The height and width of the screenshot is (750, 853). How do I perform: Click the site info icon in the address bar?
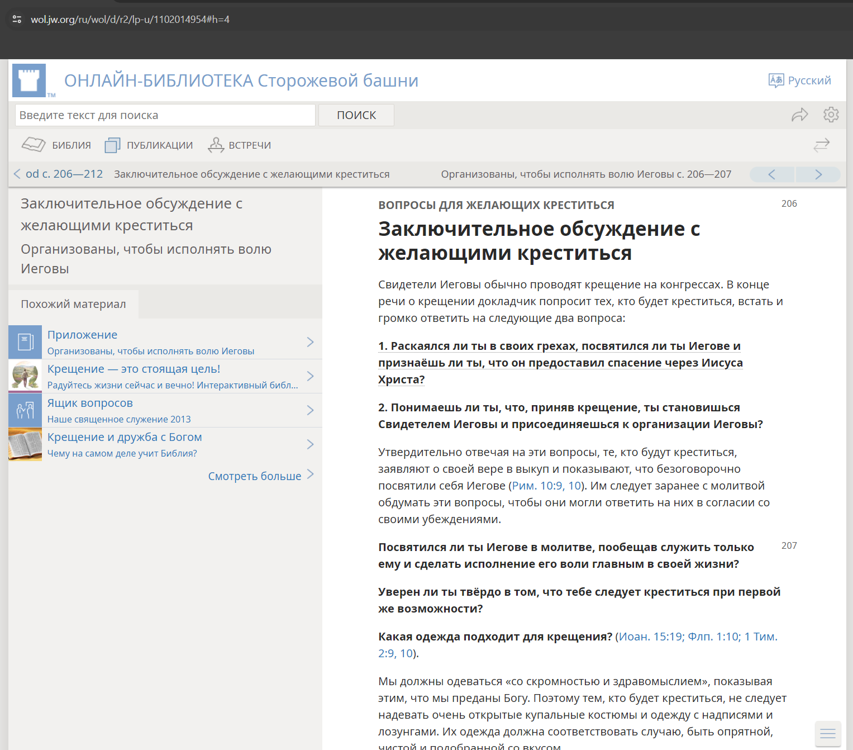[x=17, y=20]
